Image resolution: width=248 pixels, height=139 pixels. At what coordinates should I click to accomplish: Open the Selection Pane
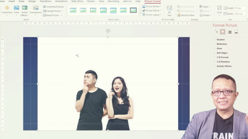[x=186, y=15]
